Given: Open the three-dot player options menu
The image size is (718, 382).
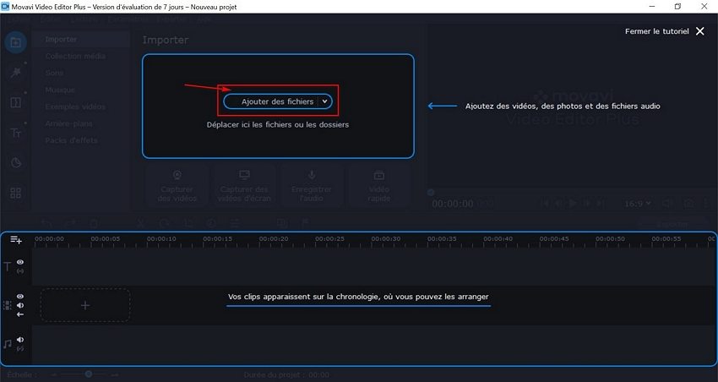Looking at the screenshot, I should [708, 203].
